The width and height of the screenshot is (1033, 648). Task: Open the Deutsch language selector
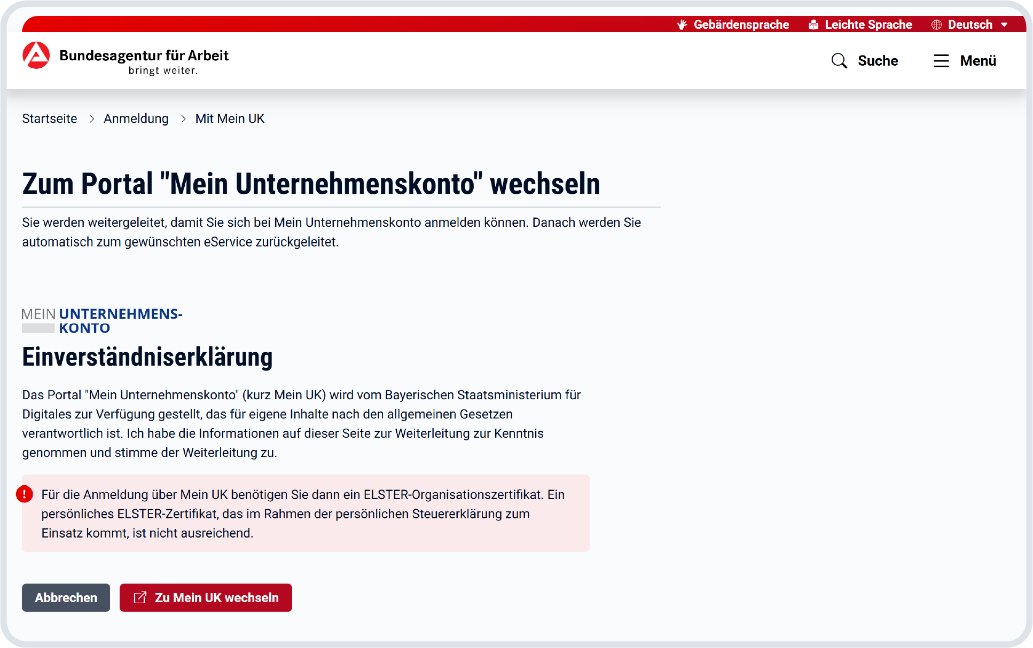(970, 24)
